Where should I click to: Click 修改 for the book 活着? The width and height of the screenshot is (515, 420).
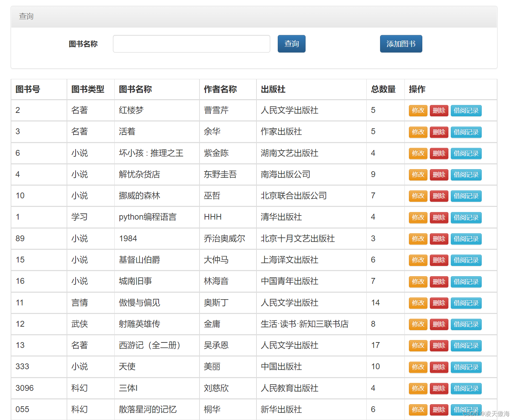(x=418, y=132)
